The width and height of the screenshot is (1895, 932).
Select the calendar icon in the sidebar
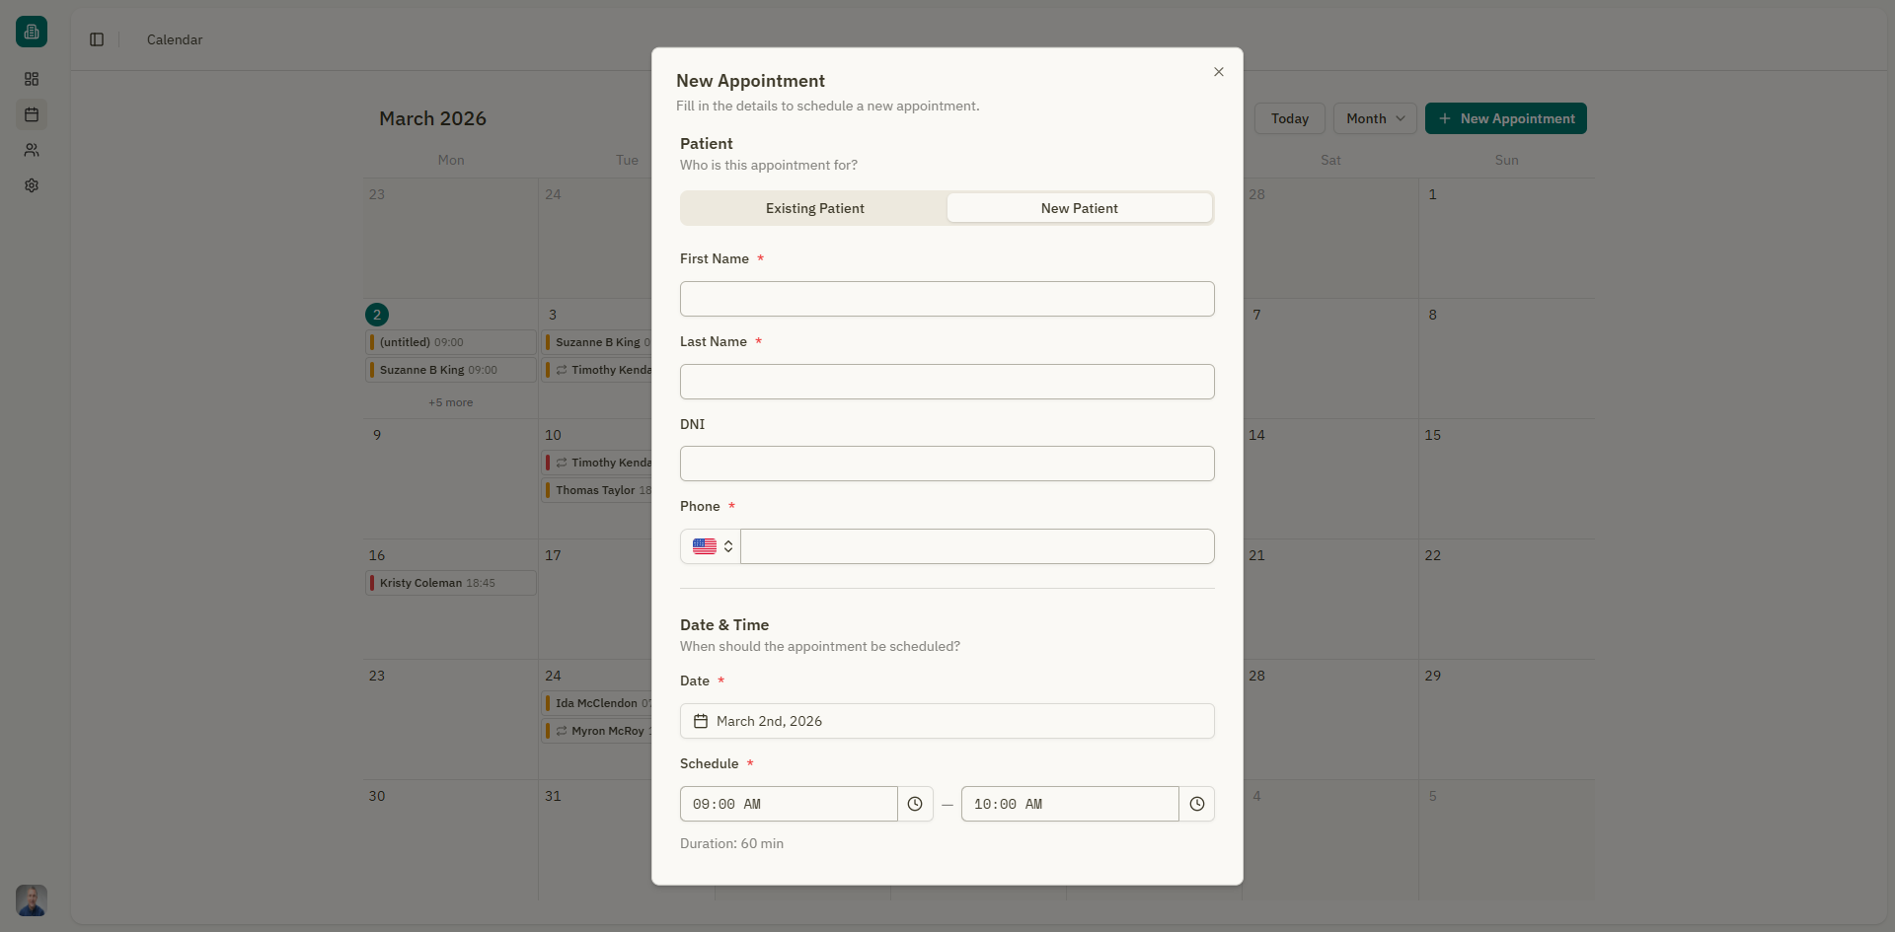[x=32, y=114]
